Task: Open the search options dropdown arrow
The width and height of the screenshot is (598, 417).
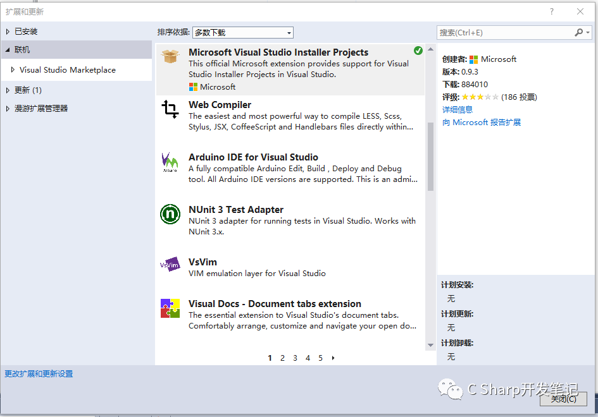Action: 588,33
